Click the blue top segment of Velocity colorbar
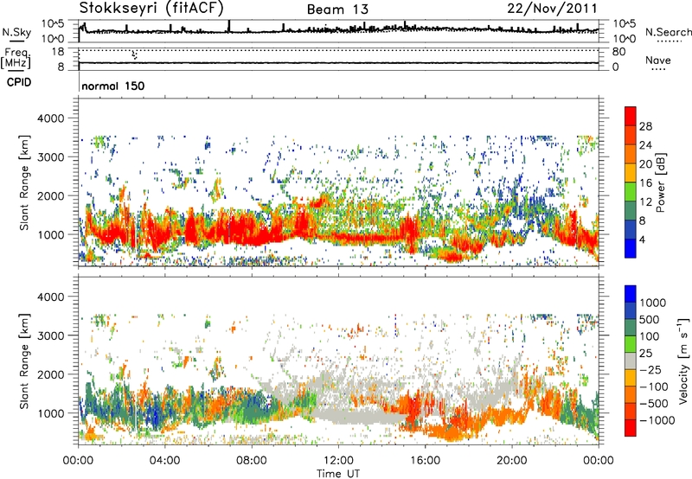The height and width of the screenshot is (479, 692). pyautogui.click(x=631, y=294)
